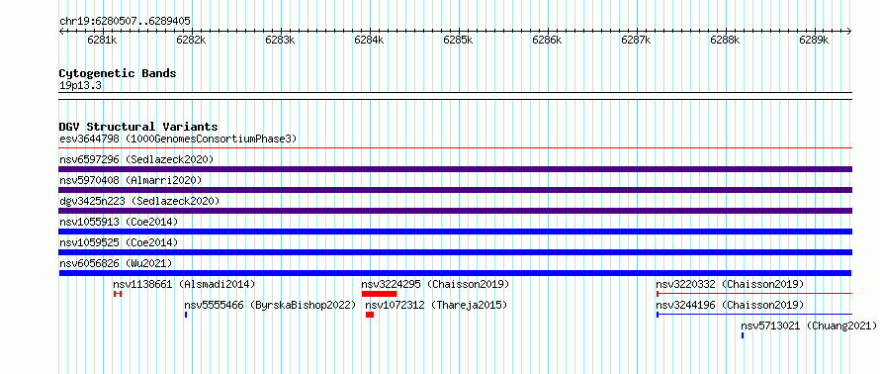Click the 6288k ruler tick label

click(x=725, y=40)
